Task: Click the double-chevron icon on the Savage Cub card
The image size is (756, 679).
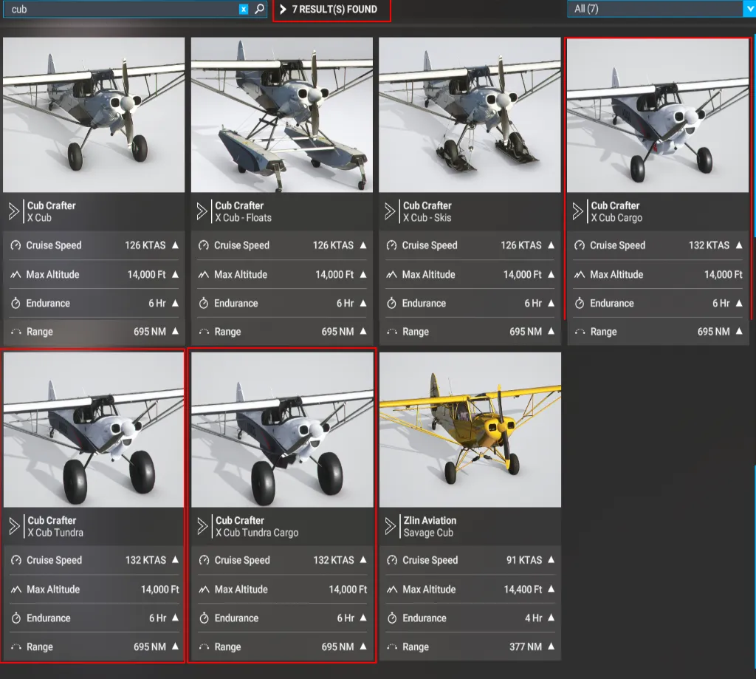Action: (x=390, y=525)
